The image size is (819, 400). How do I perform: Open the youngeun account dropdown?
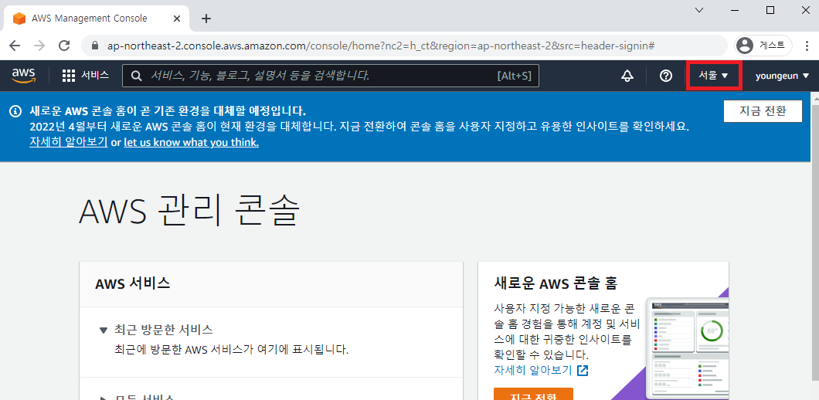point(782,76)
